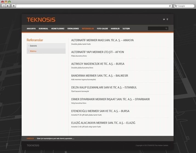Open ELAZIĞ ALACAKAYA MERMER entry
Viewport: 196px width, 153px height.
(103, 123)
